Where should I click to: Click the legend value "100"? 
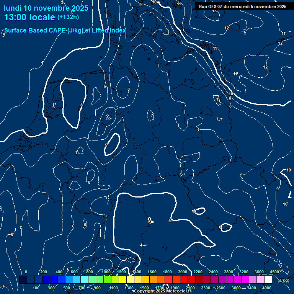point(36,288)
